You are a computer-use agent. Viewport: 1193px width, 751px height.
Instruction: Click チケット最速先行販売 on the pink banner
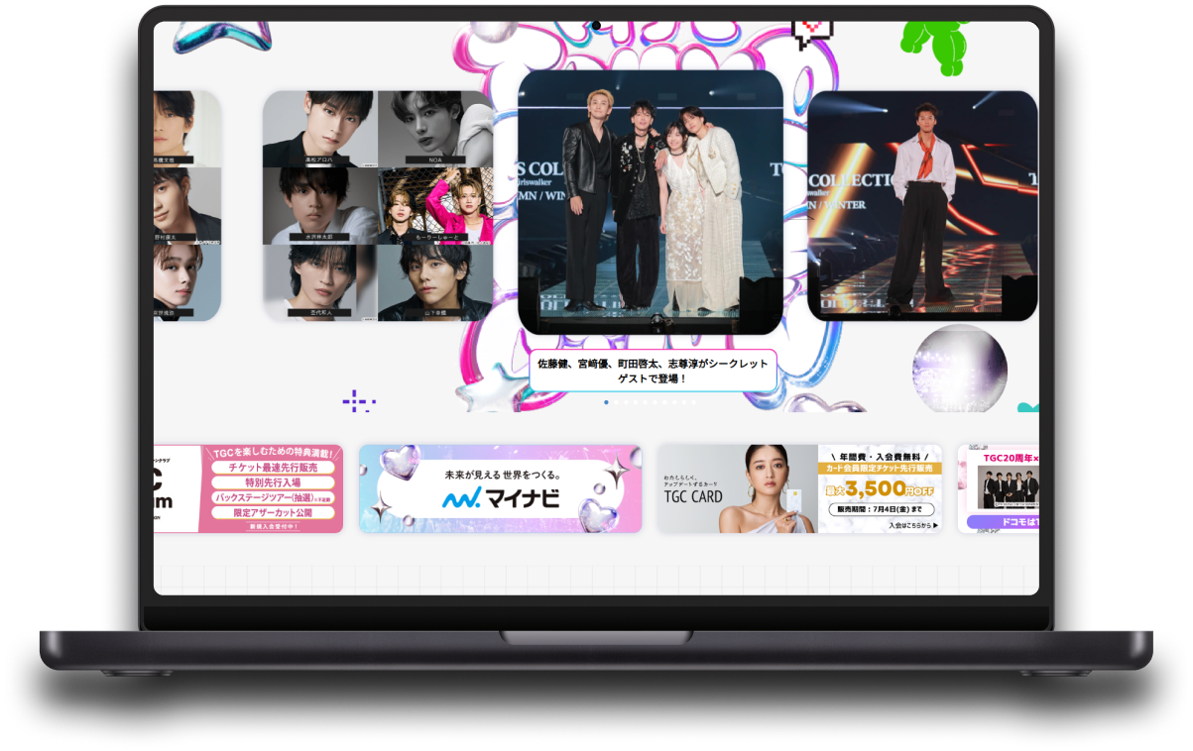click(x=273, y=468)
